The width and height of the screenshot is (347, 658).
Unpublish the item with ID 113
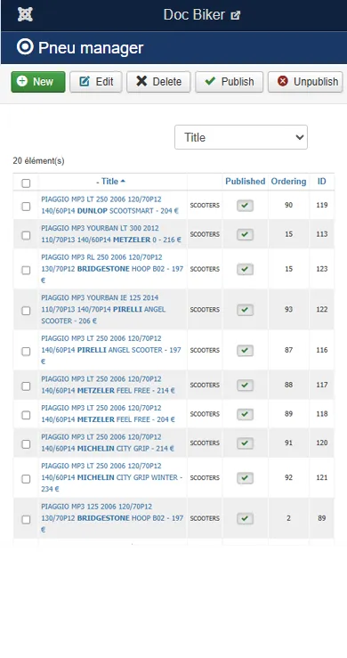click(245, 234)
